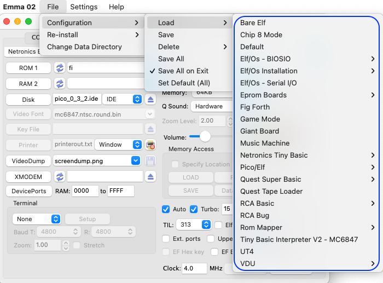
Task: Load the Fig Forth configuration
Action: pos(307,107)
